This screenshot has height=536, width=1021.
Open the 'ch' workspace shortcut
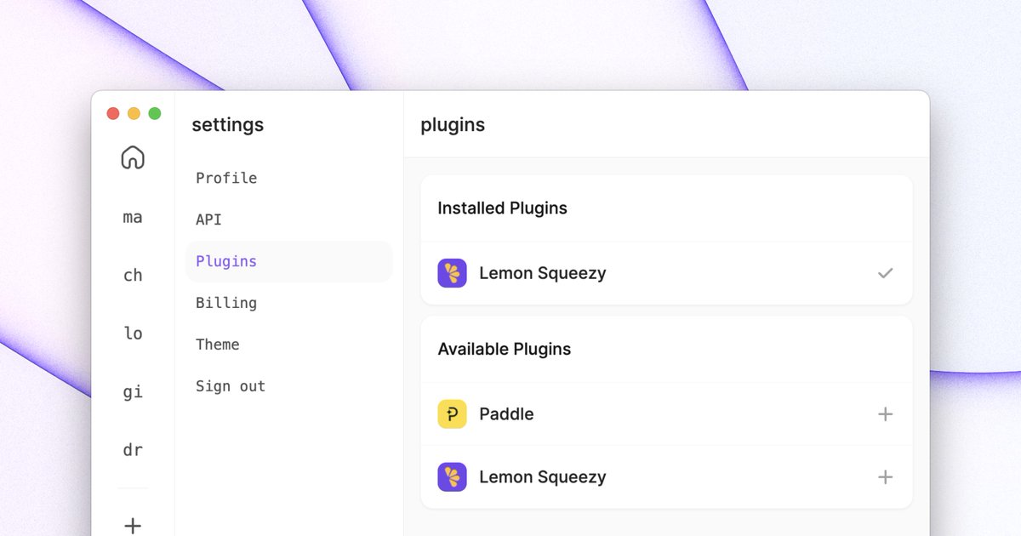coord(133,276)
